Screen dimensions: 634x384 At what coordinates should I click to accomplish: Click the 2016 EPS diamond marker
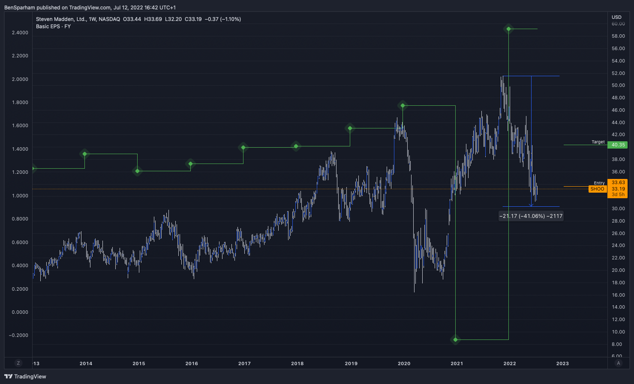point(190,164)
